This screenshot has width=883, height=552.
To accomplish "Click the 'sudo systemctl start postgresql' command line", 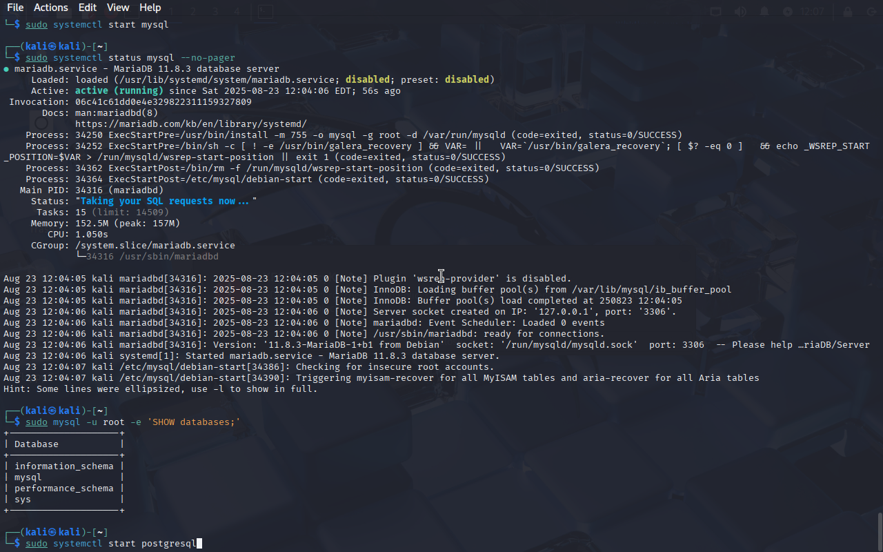I will (111, 544).
